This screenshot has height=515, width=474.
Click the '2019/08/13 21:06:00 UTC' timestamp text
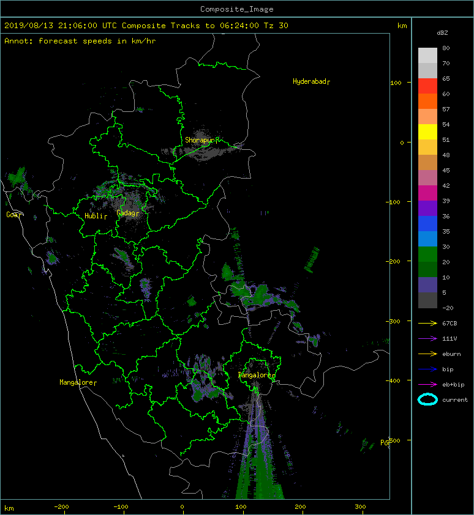pyautogui.click(x=61, y=26)
